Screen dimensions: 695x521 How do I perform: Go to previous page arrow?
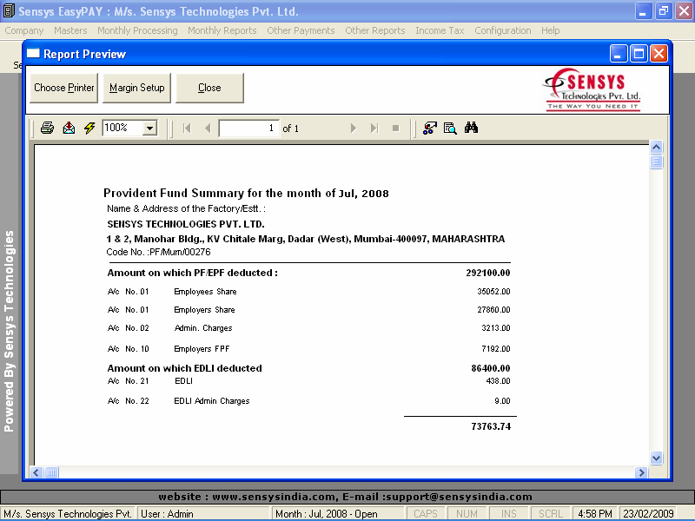pos(208,128)
